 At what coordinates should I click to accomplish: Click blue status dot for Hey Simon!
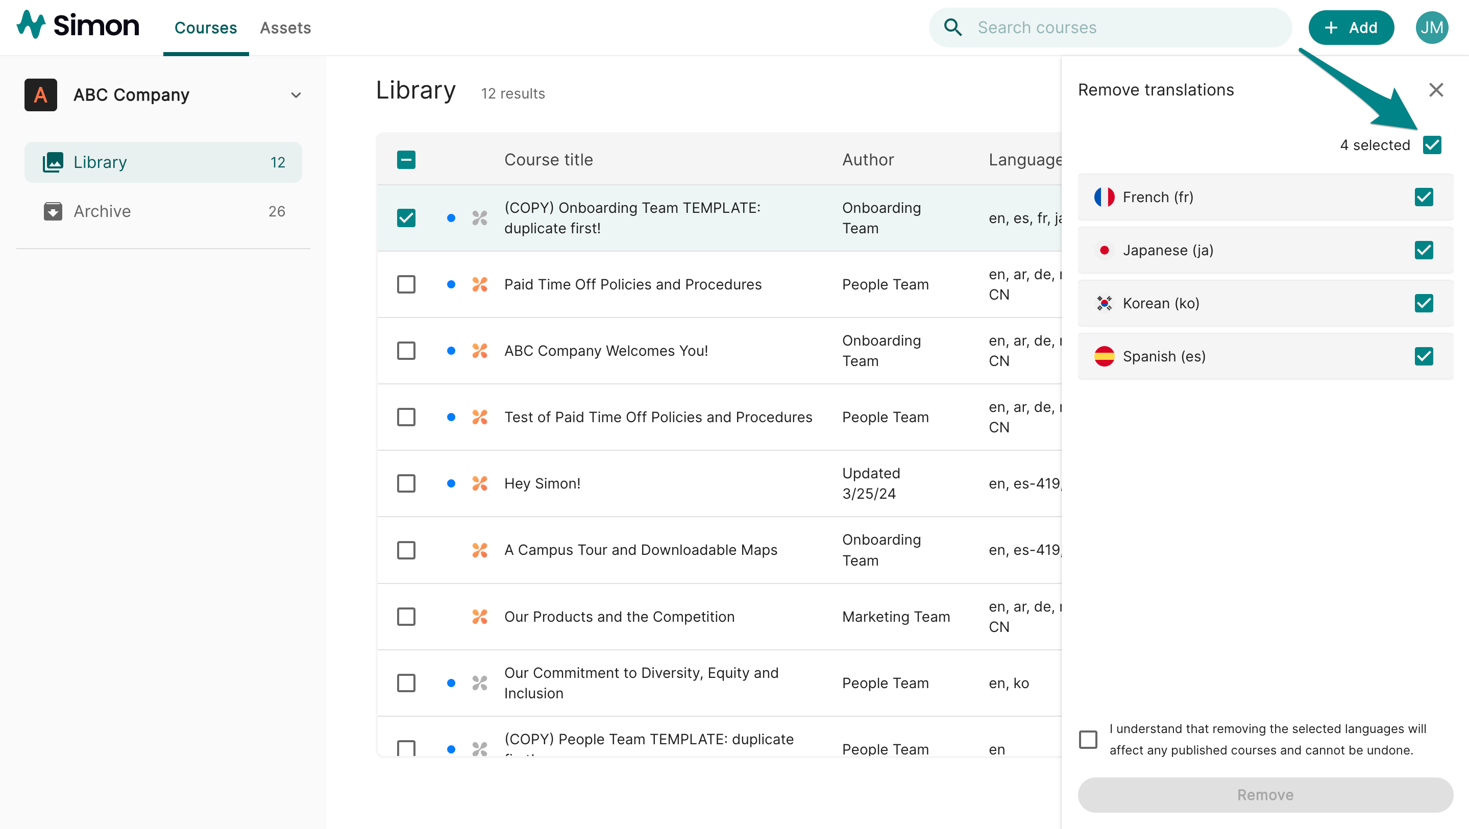[451, 483]
